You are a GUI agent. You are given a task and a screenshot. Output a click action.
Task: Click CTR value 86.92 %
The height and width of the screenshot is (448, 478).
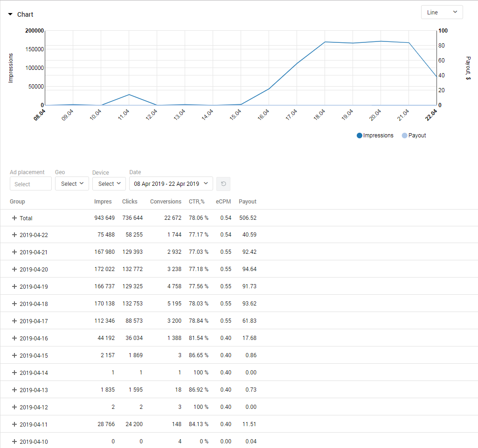point(199,390)
